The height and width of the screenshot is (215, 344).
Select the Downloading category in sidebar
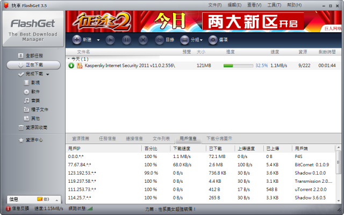pos(33,65)
